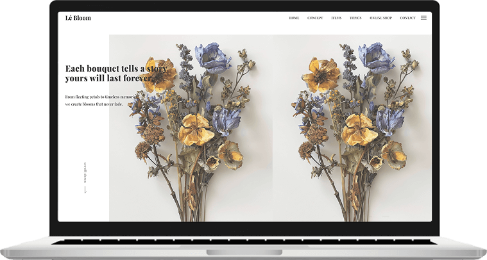Open the CONTACT page link
The height and width of the screenshot is (260, 487).
point(408,18)
